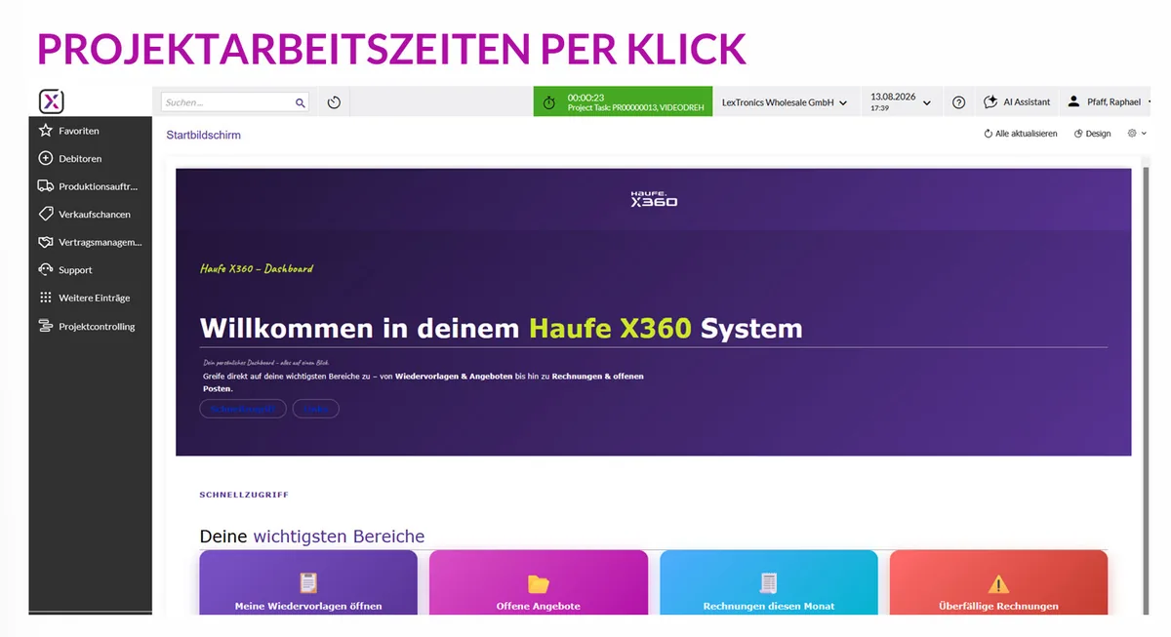Open Überfällige Rechnungen card
The height and width of the screenshot is (637, 1171).
(998, 583)
